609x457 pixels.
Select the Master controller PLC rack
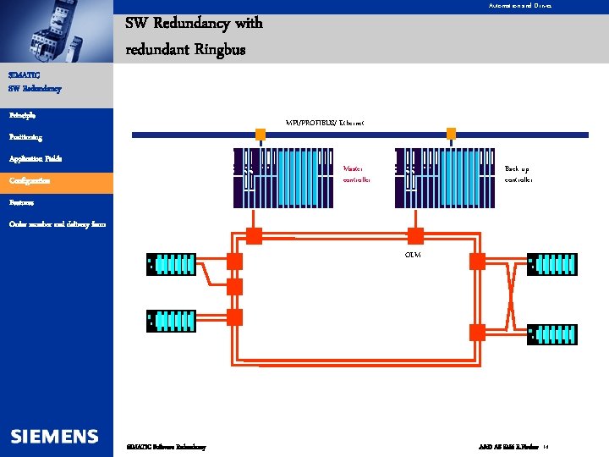(283, 178)
